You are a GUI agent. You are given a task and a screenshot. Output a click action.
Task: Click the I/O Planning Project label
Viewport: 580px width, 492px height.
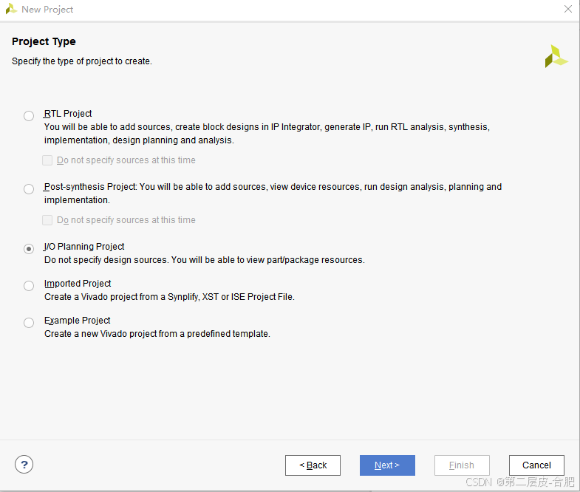[84, 247]
